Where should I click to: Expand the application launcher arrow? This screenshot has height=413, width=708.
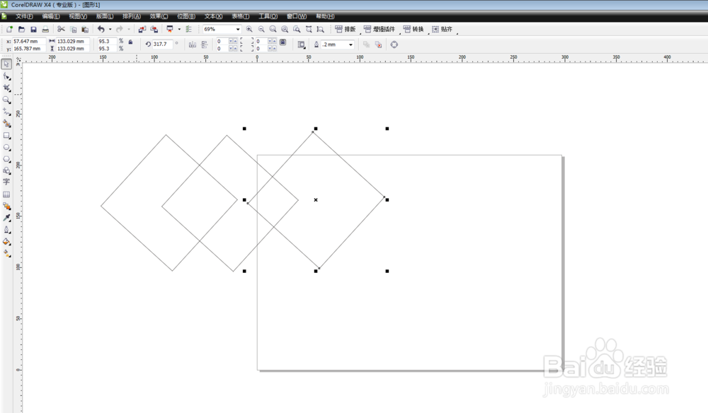(x=179, y=29)
